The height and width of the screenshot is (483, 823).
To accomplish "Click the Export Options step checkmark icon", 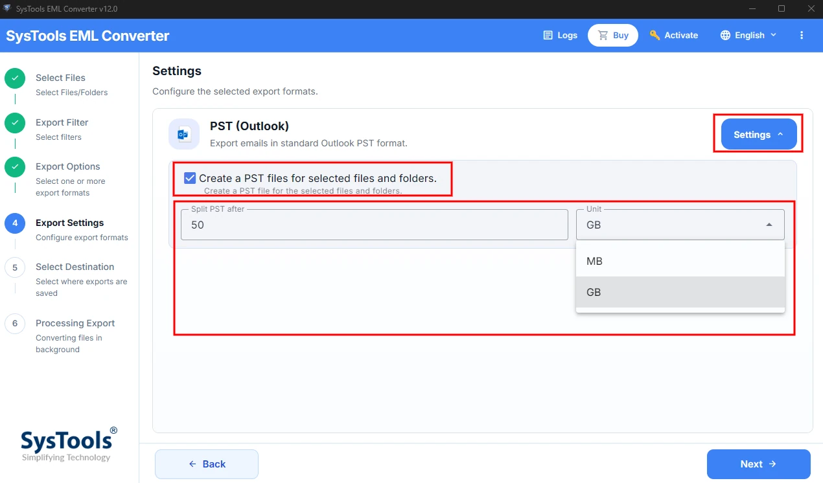I will pos(15,167).
